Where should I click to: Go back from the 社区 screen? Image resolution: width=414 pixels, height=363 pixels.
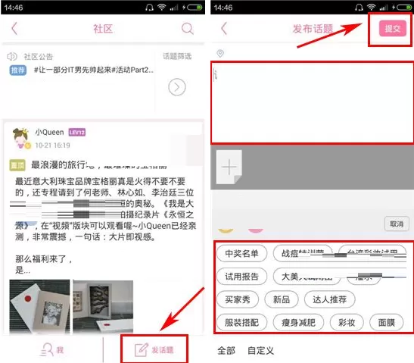pyautogui.click(x=14, y=29)
